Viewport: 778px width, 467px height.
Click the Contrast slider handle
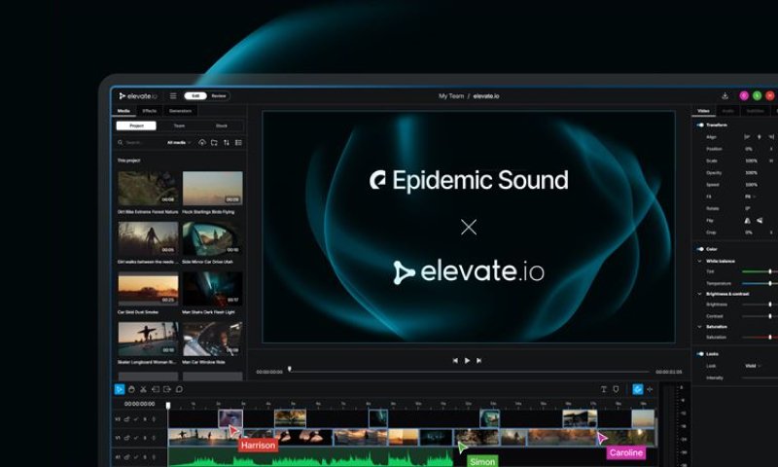pyautogui.click(x=770, y=316)
